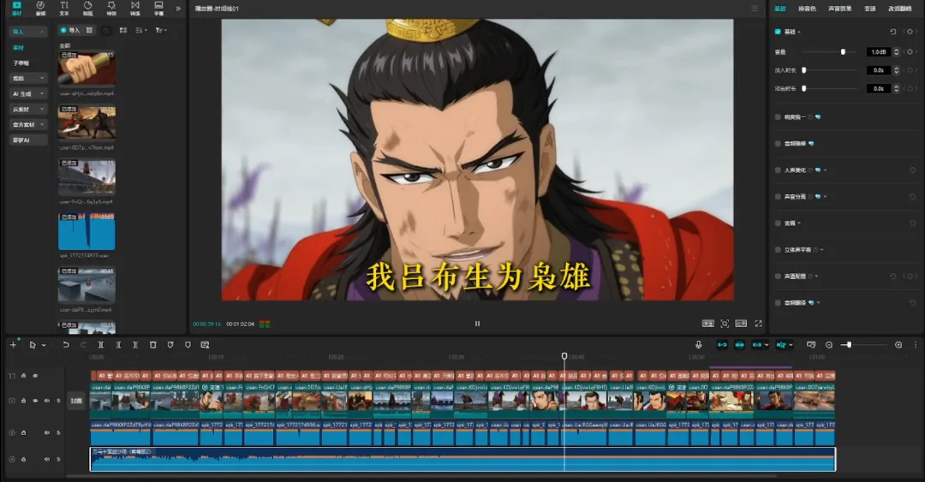
Task: Click the volume 1.0dB value field
Action: pos(879,52)
